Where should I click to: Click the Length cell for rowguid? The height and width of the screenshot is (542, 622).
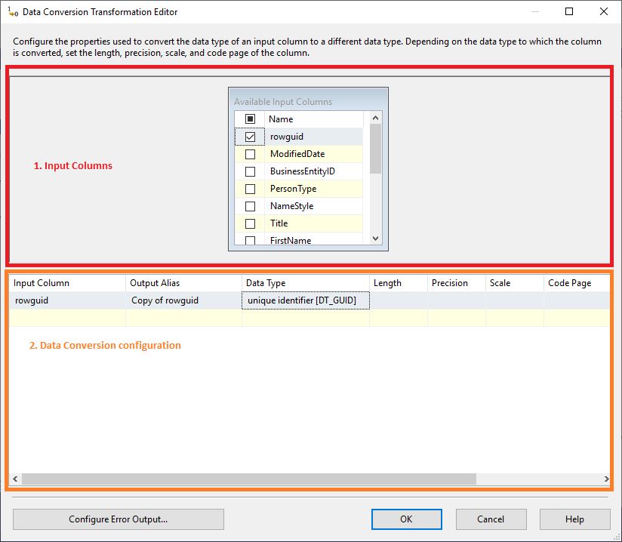point(398,300)
